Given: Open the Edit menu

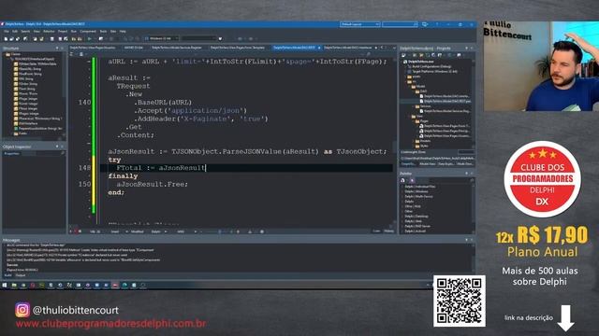Looking at the screenshot, I should [x=15, y=31].
